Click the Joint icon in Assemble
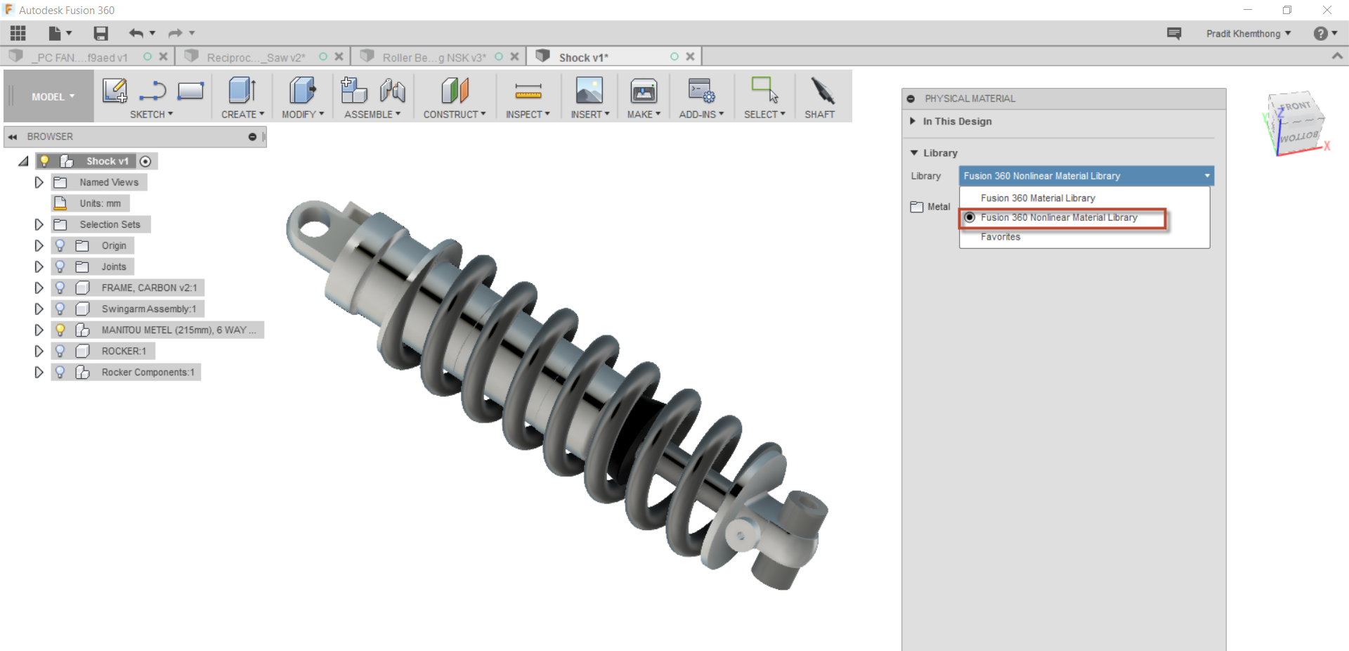This screenshot has height=651, width=1349. pyautogui.click(x=392, y=91)
